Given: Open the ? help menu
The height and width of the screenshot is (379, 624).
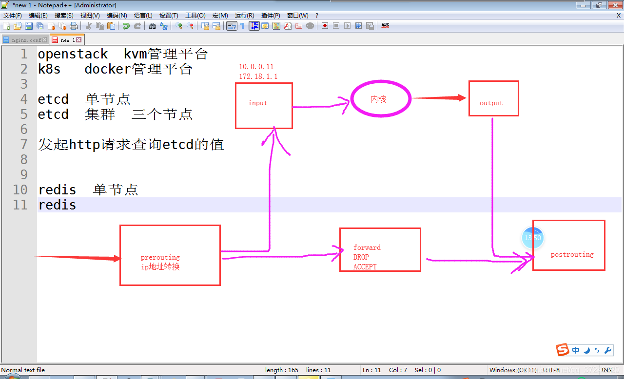Looking at the screenshot, I should [317, 16].
